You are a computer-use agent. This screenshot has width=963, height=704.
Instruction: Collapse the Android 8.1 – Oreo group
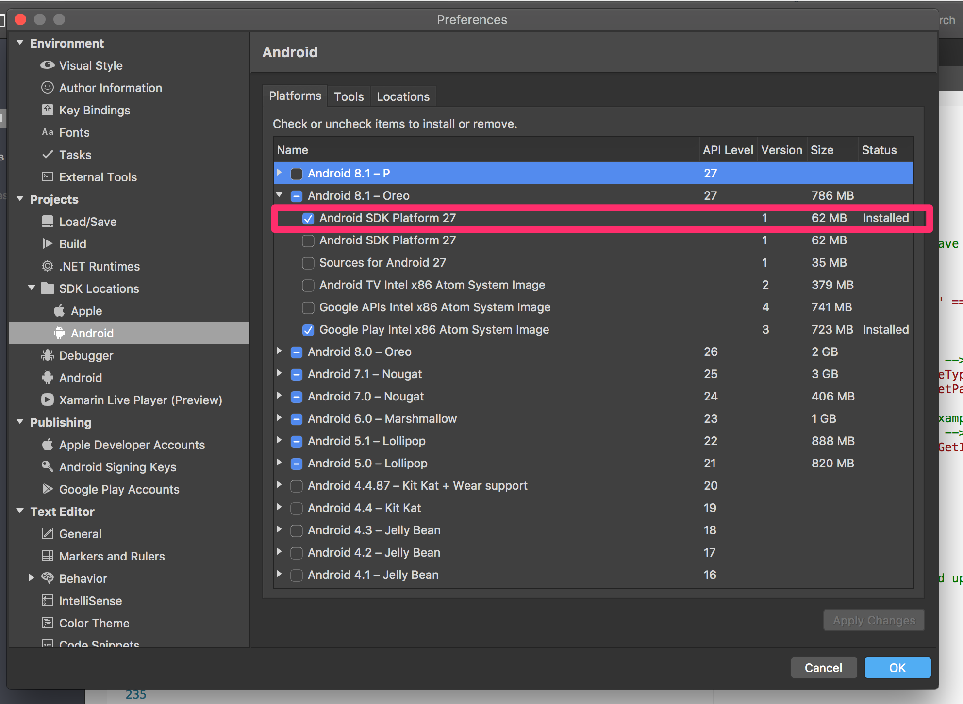click(279, 195)
